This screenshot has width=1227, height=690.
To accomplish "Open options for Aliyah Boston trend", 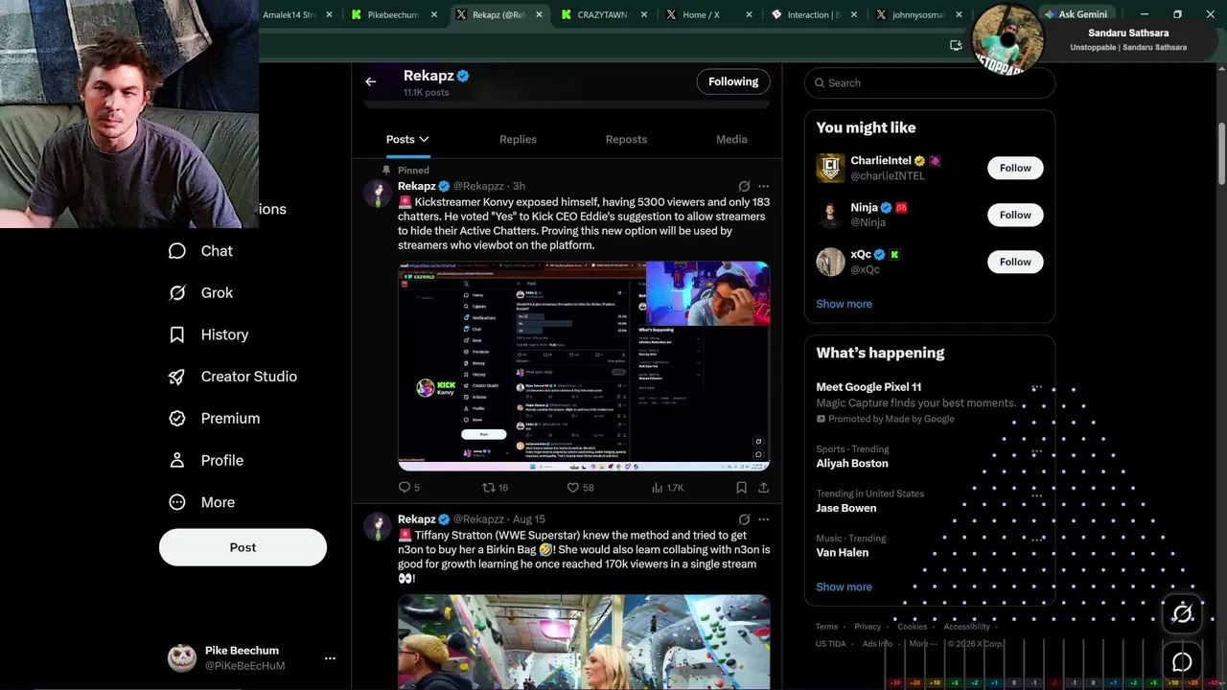I will coord(1036,449).
